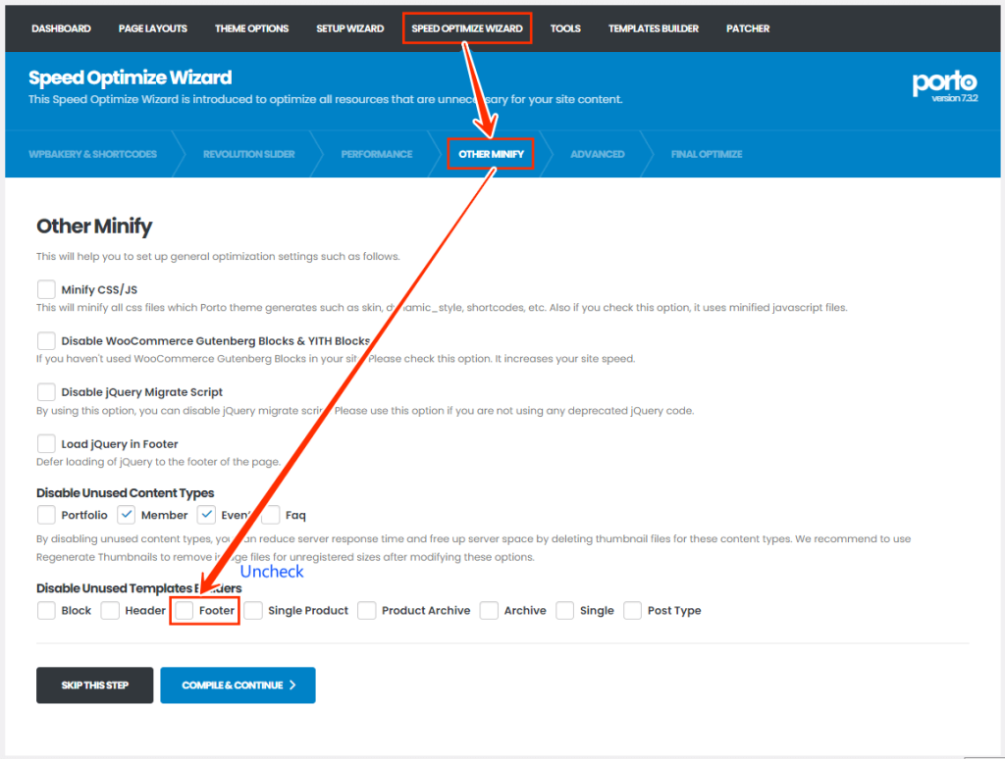Uncheck the Member content type
The height and width of the screenshot is (759, 1005).
126,515
